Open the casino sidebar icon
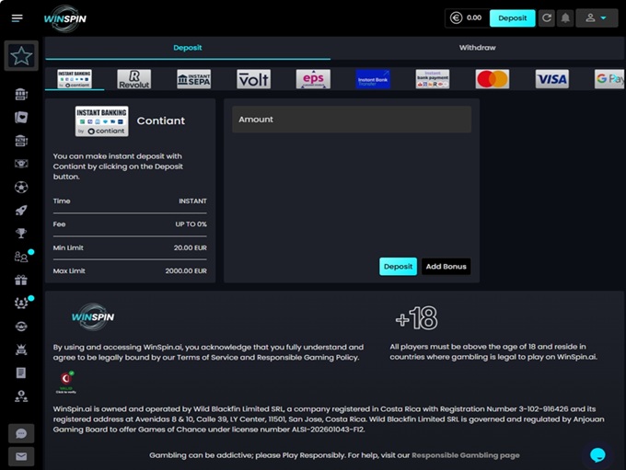626x470 pixels. coord(21,94)
